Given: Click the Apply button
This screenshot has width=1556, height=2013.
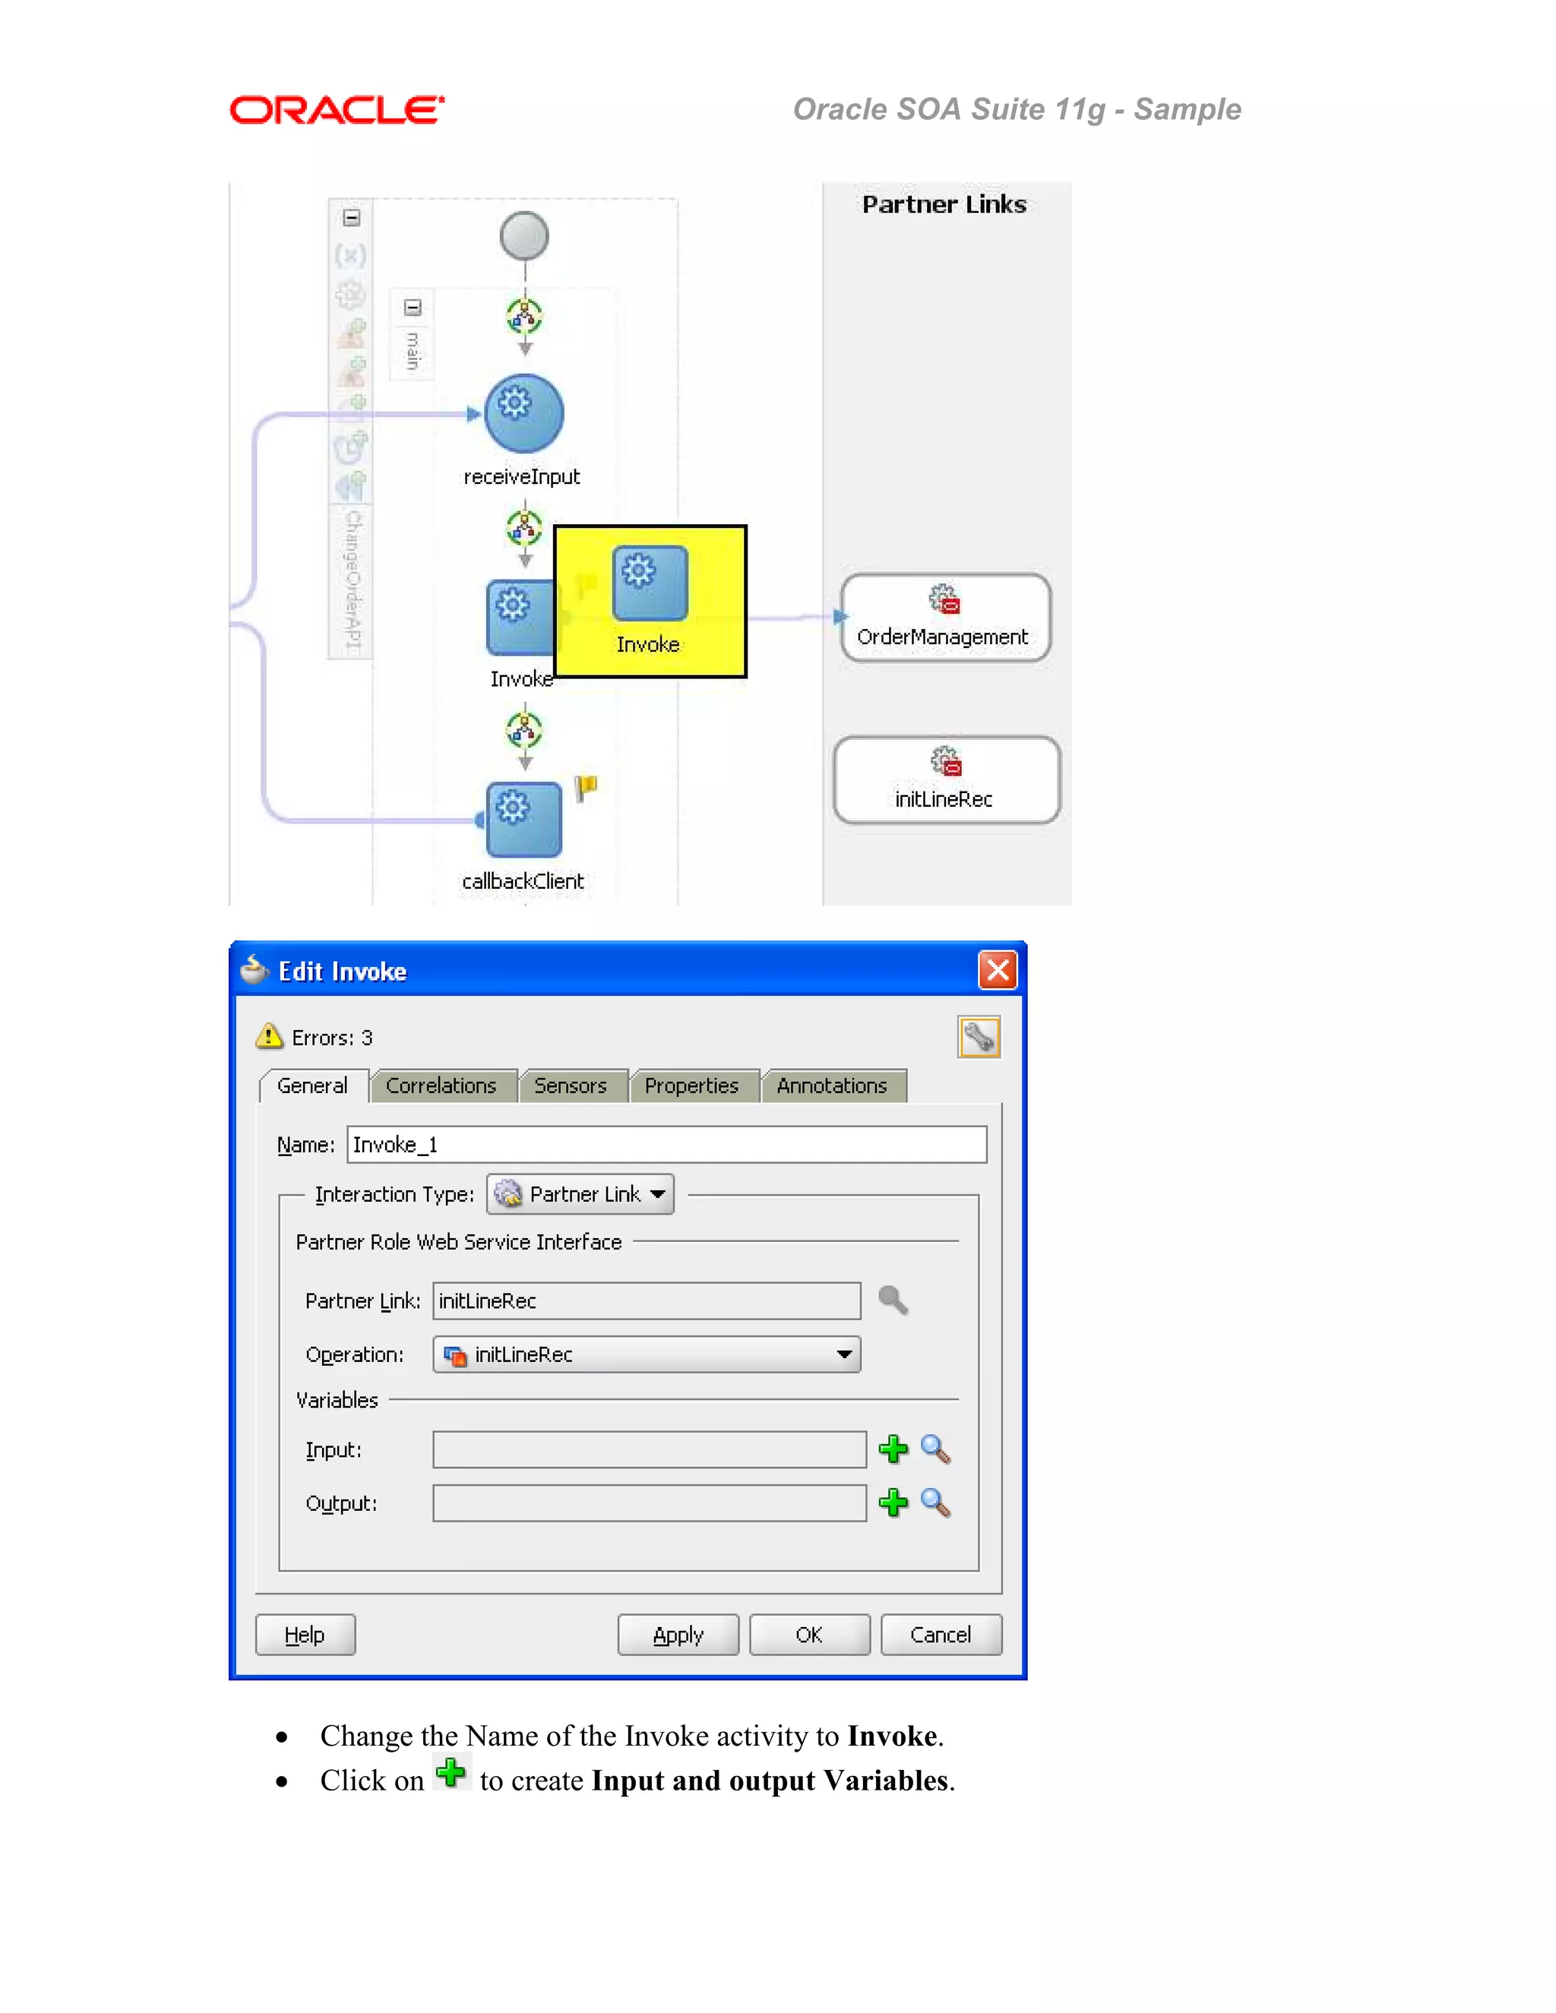Looking at the screenshot, I should point(678,1635).
